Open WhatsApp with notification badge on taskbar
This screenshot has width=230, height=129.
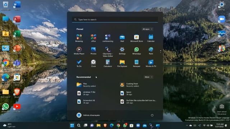coord(125,125)
